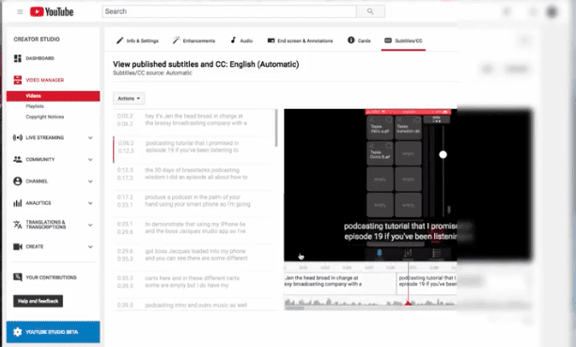Expand the Live Streaming section chevron
Screen dimensions: 576x347
[90, 138]
